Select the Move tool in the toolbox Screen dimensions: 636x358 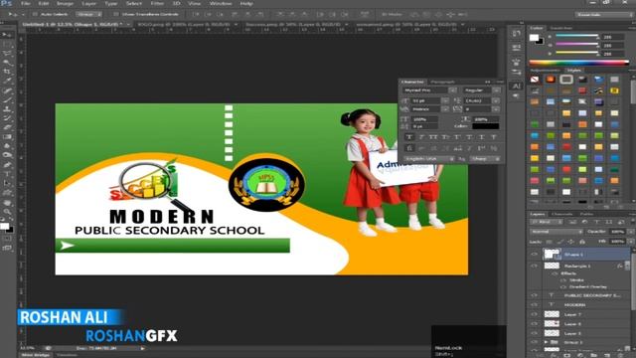pos(7,35)
